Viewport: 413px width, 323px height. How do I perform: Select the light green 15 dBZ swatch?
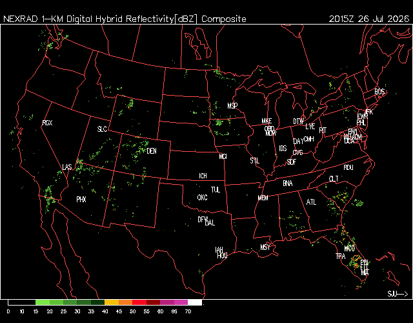pos(43,302)
